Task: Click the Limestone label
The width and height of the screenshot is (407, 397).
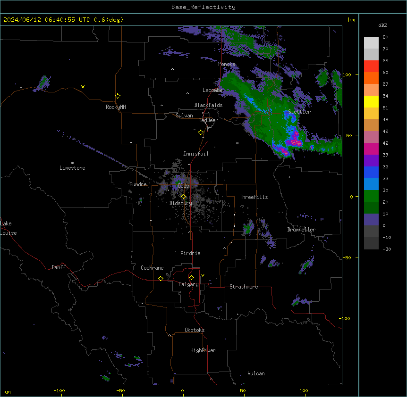Action: click(x=72, y=168)
